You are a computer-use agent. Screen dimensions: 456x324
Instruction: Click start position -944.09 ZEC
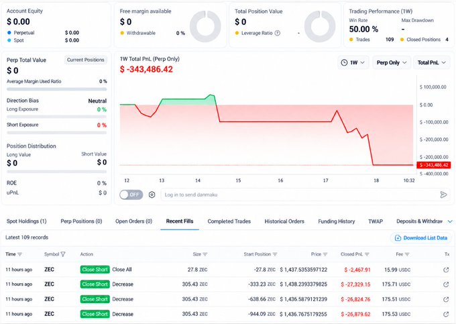[262, 314]
